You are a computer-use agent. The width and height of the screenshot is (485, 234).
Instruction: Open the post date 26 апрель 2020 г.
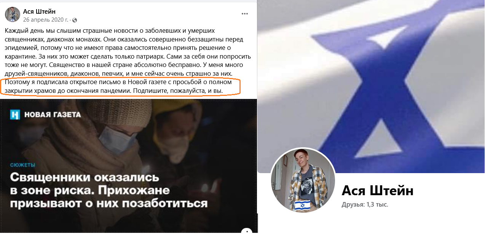pos(46,20)
